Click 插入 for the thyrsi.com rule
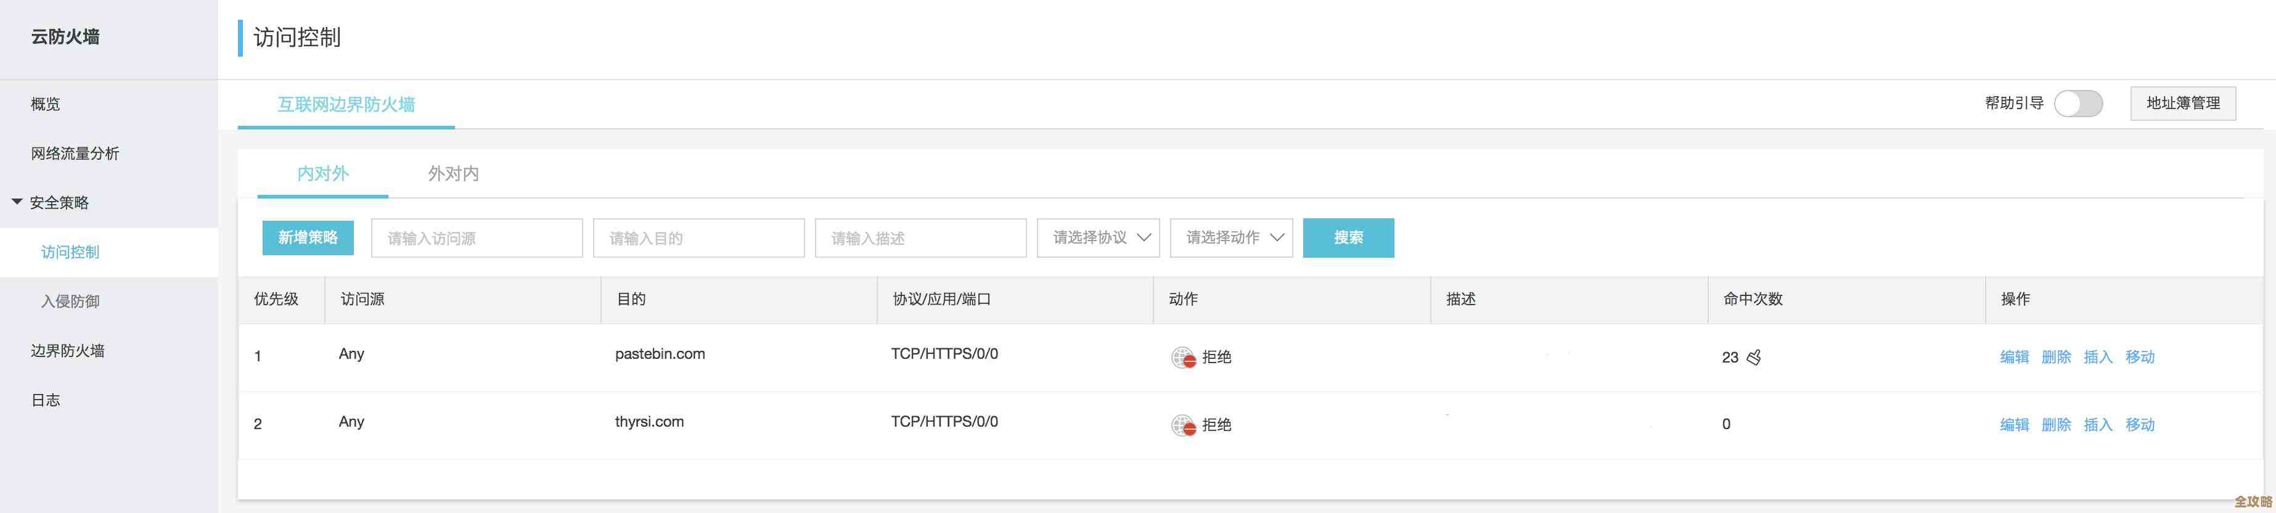 [x=2097, y=425]
